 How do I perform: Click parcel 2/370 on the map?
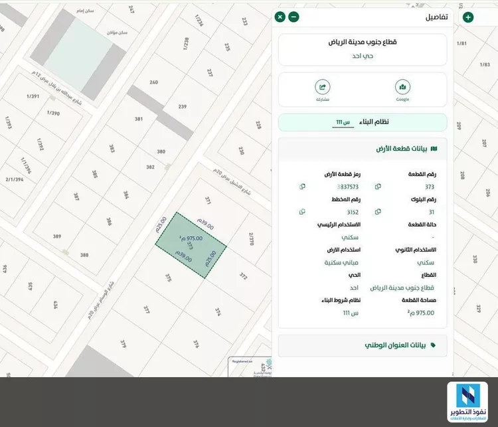coord(251,239)
